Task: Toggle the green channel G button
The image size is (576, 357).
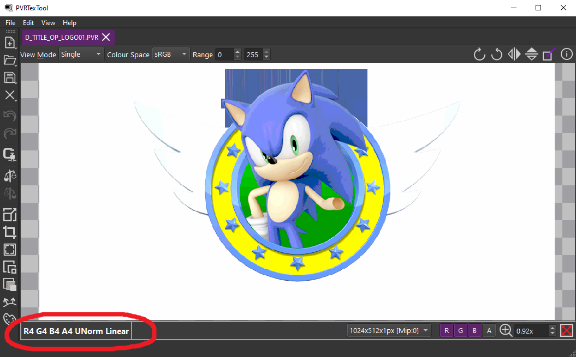Action: point(461,330)
